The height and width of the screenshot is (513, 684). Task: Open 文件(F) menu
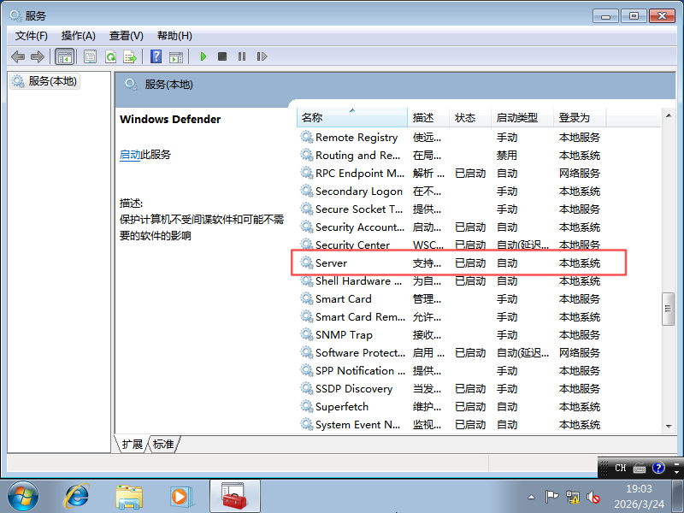[x=32, y=36]
